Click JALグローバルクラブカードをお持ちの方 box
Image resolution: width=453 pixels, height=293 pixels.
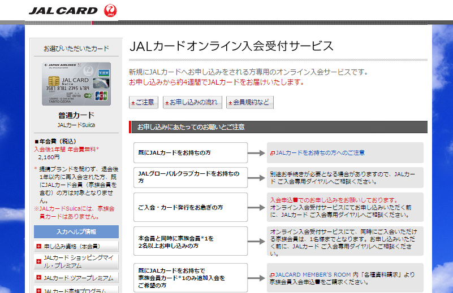(191, 177)
